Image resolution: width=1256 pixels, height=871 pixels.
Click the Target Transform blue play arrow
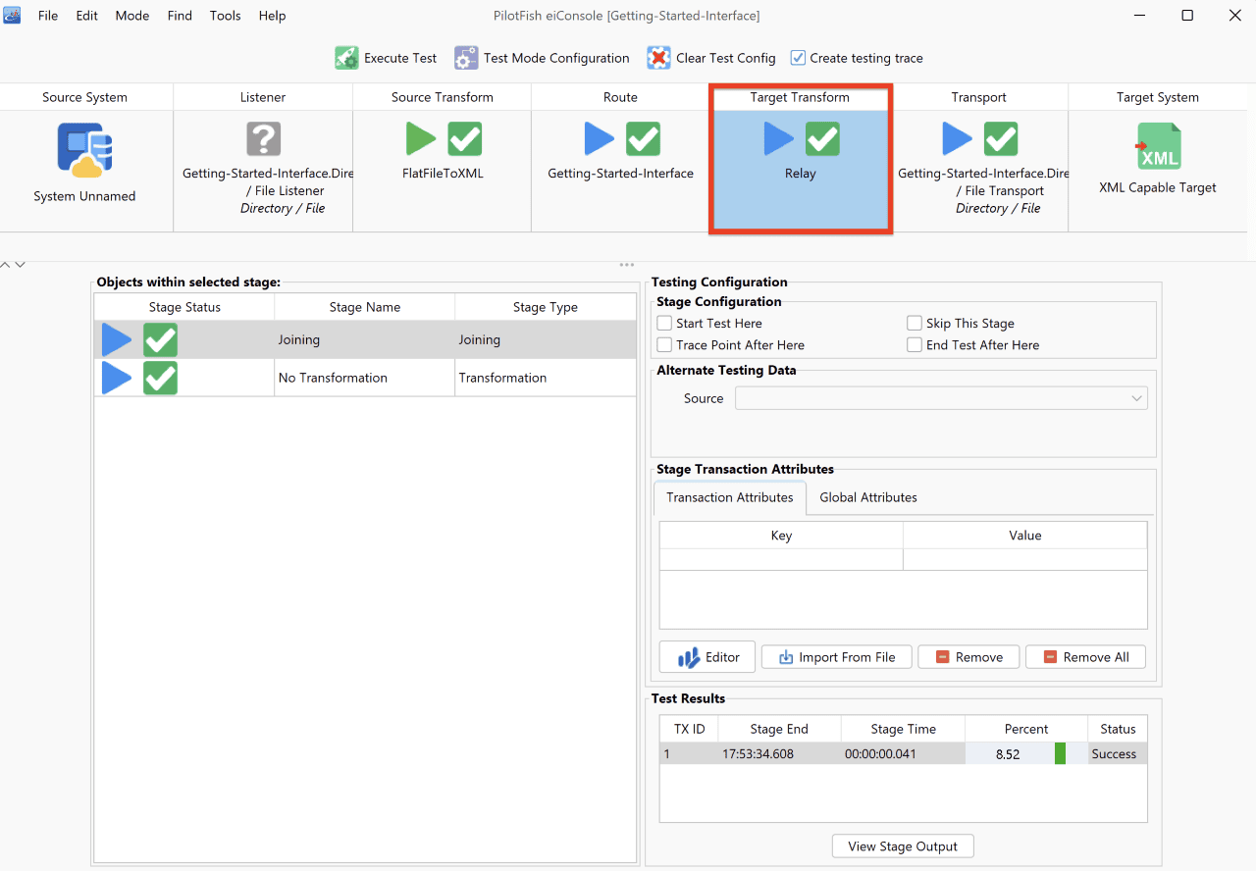(x=778, y=139)
